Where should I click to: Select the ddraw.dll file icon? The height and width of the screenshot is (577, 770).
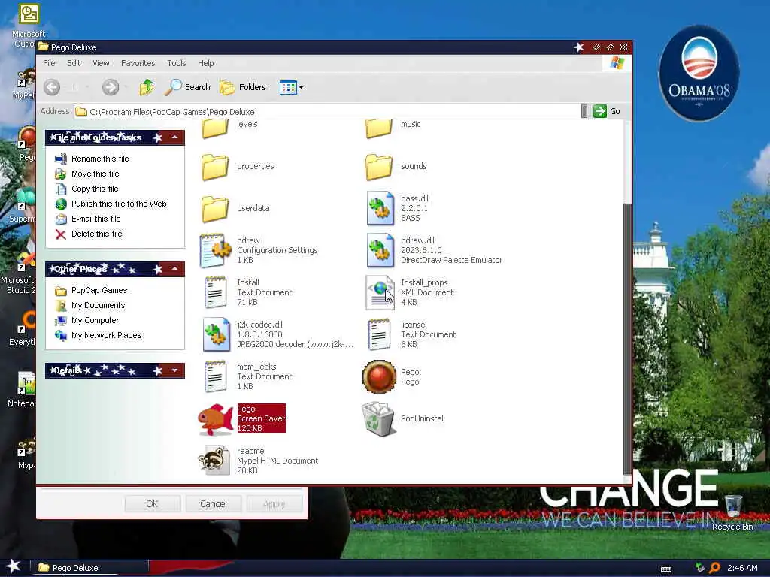pos(380,250)
